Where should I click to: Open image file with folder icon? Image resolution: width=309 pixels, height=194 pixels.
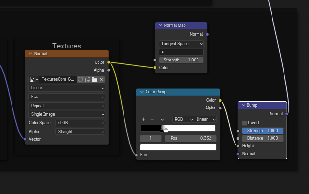click(95, 79)
